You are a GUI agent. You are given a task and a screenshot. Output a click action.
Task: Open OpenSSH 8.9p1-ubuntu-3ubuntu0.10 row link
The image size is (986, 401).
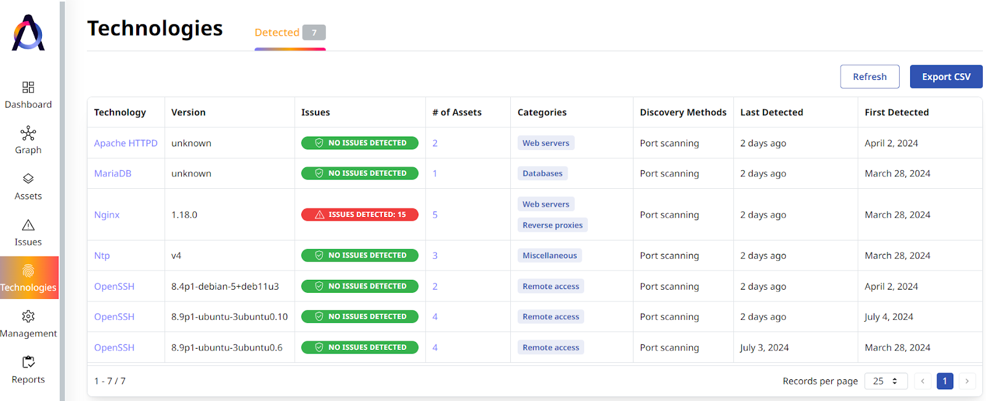click(x=114, y=317)
